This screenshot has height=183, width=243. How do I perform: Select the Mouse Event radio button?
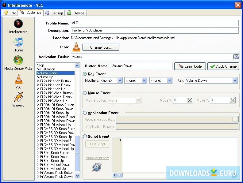tap(85, 93)
